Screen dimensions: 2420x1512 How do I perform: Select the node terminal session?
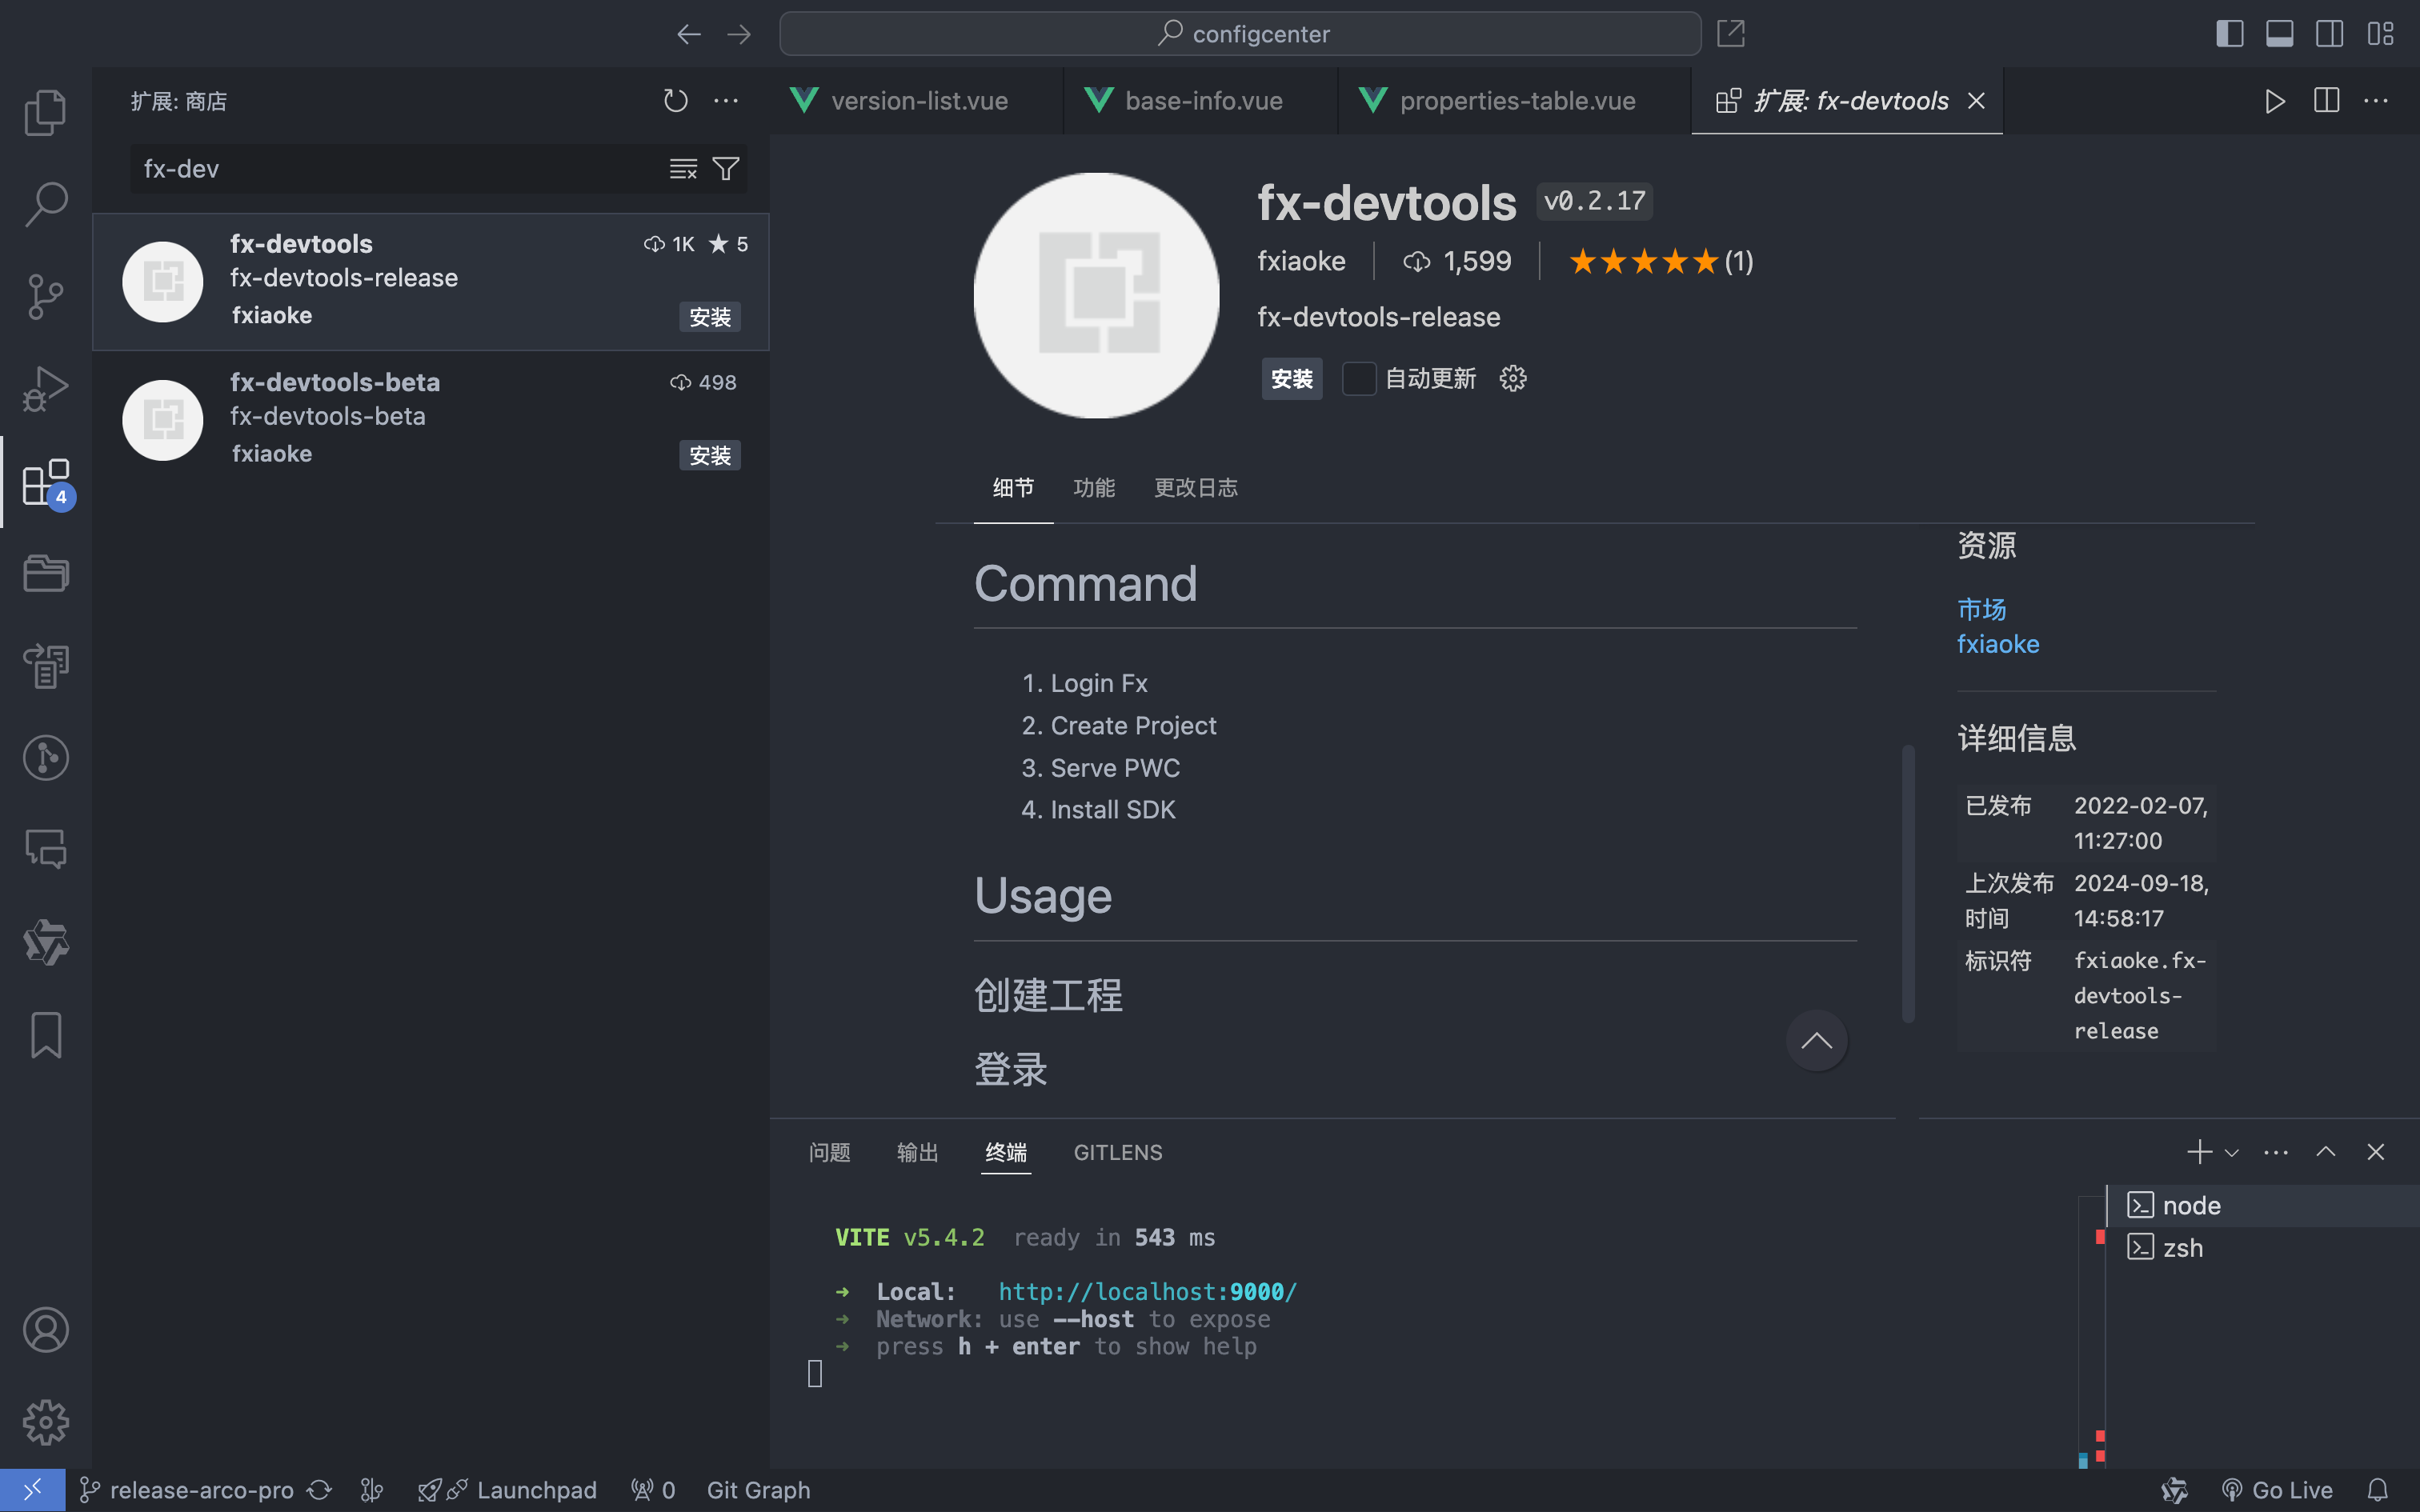tap(2264, 1206)
